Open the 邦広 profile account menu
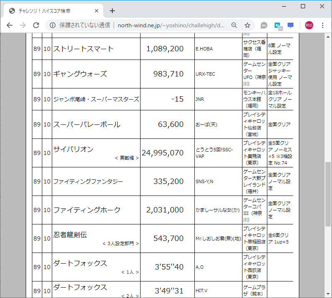The image size is (332, 298). 309,25
